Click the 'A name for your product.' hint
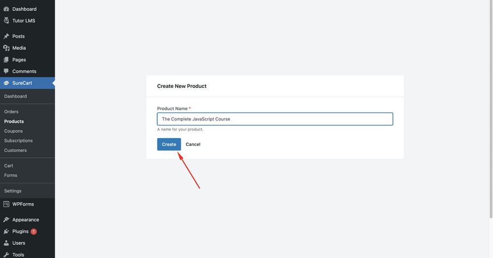Screen dimensions: 493x258 [180, 129]
